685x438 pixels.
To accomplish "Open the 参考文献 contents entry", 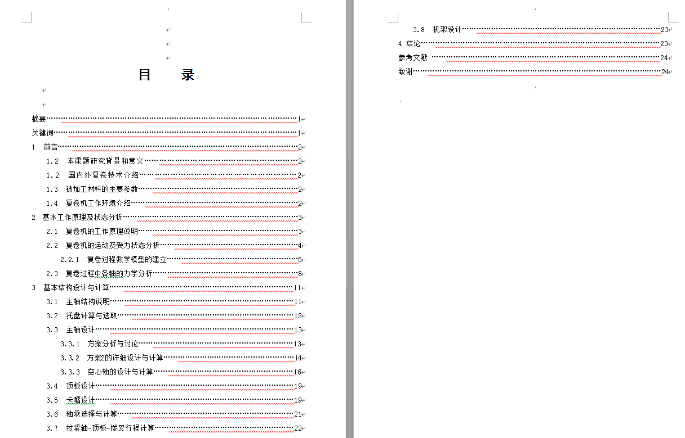I will click(x=533, y=58).
